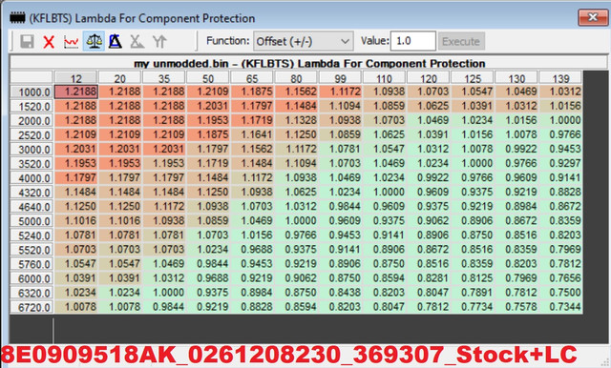Click the Save floppy disk icon
The image size is (611, 368).
(27, 41)
